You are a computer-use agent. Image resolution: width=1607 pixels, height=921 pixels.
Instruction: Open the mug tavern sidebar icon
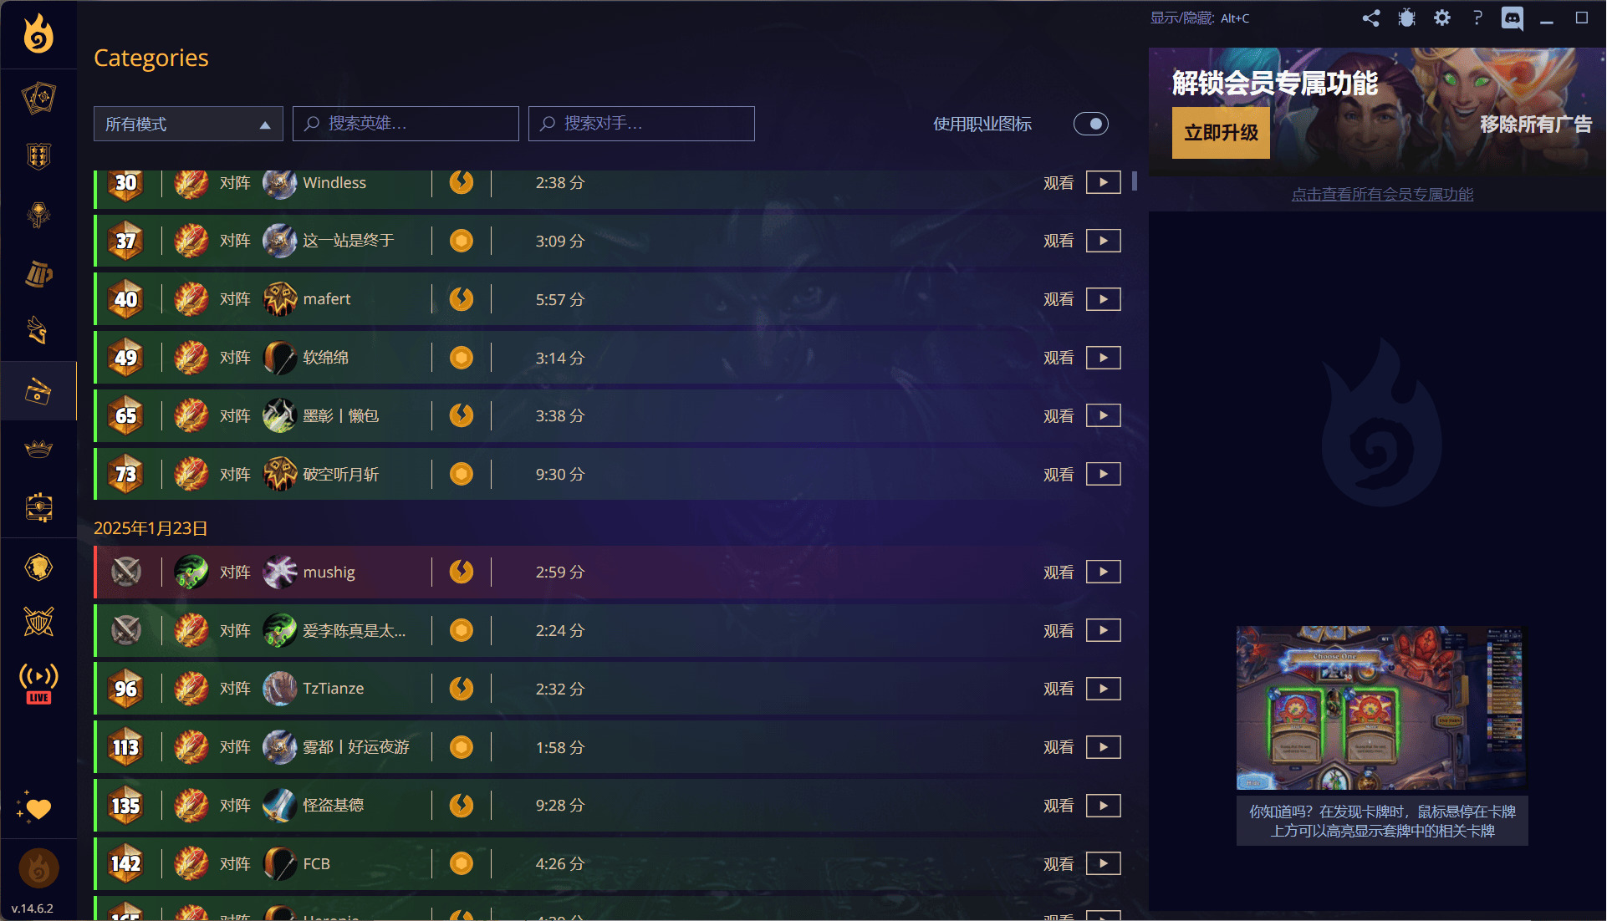[38, 273]
